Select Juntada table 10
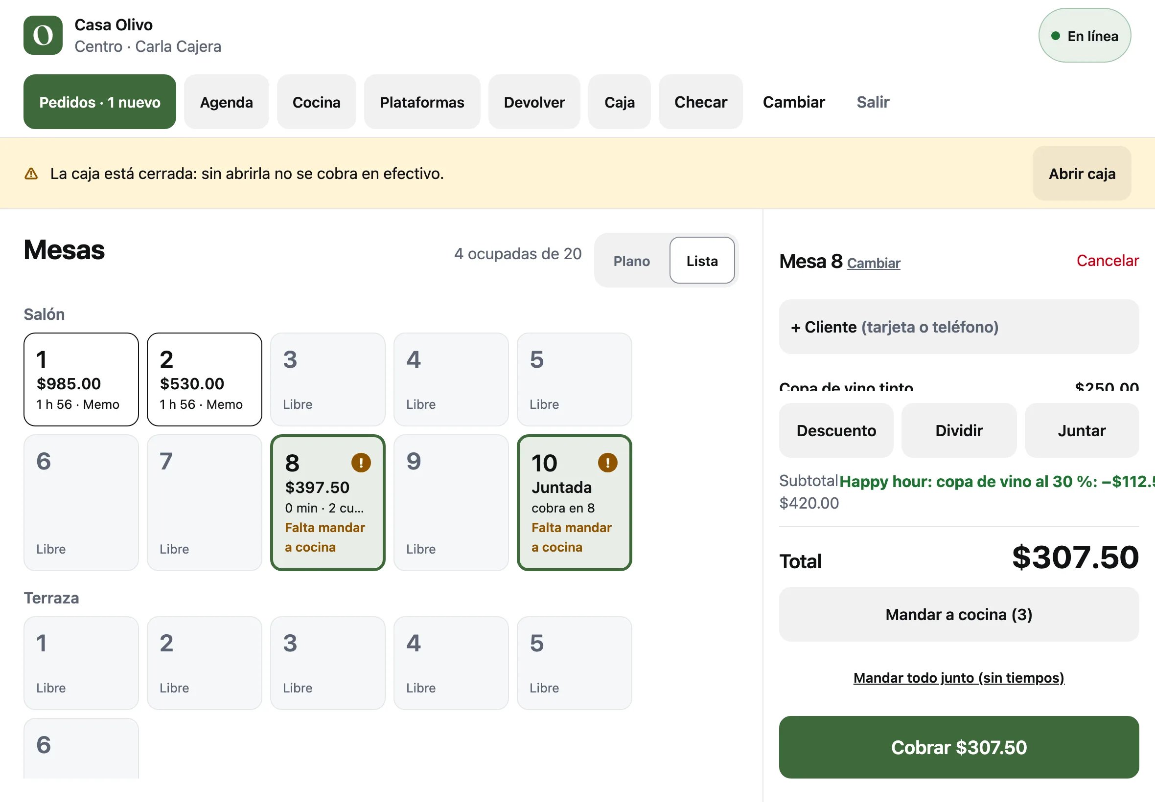 click(574, 503)
